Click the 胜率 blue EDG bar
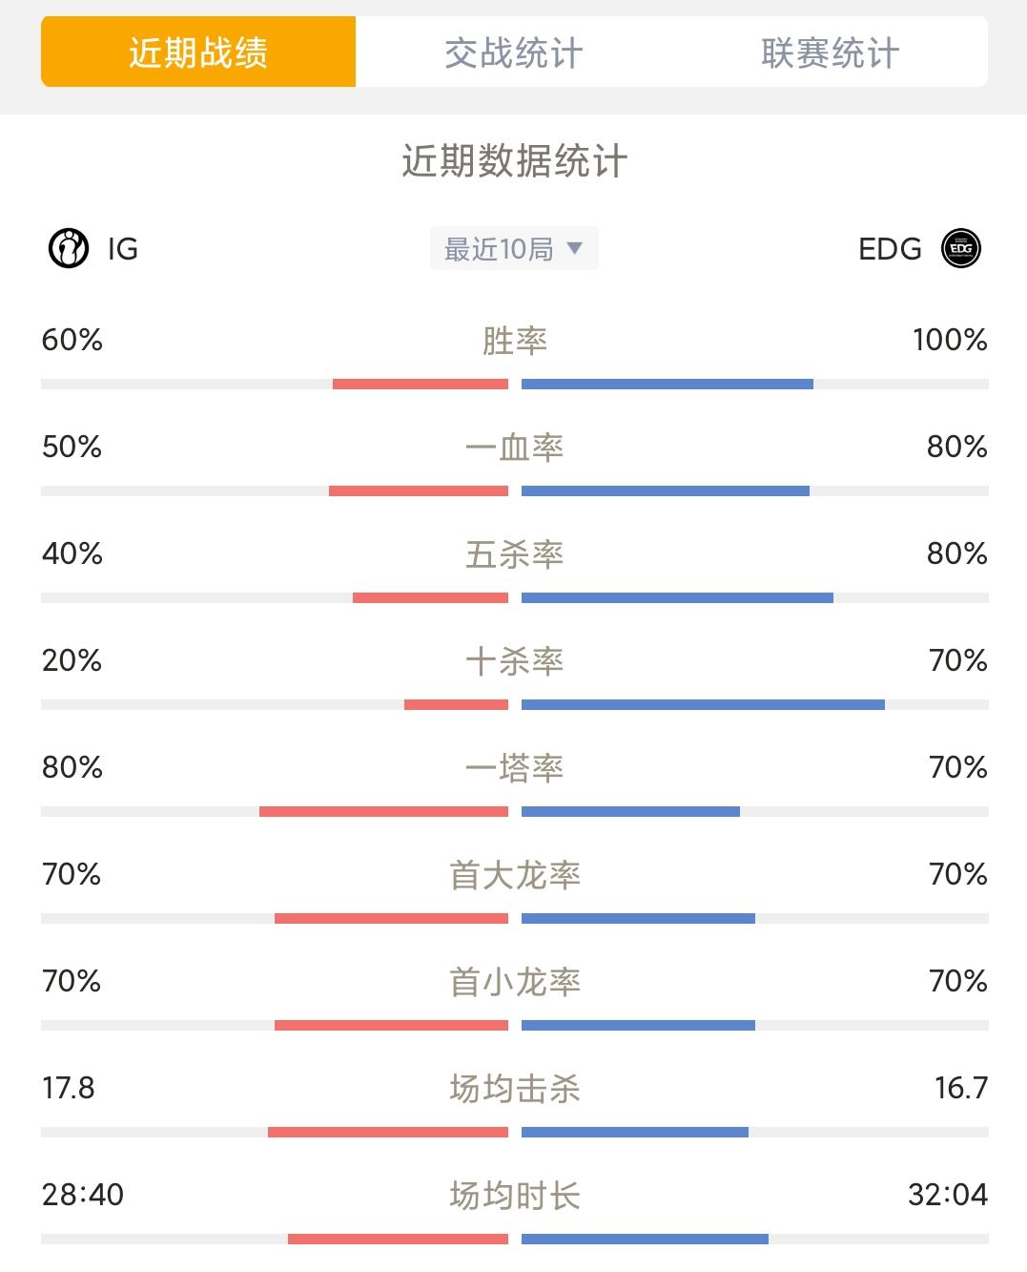The image size is (1027, 1272). (668, 384)
